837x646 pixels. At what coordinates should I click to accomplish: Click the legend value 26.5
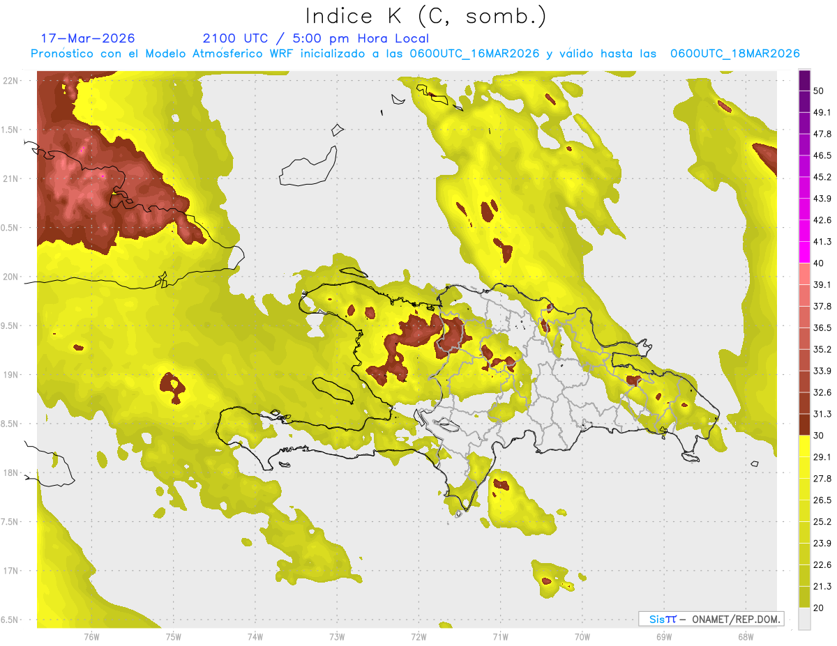pyautogui.click(x=822, y=500)
